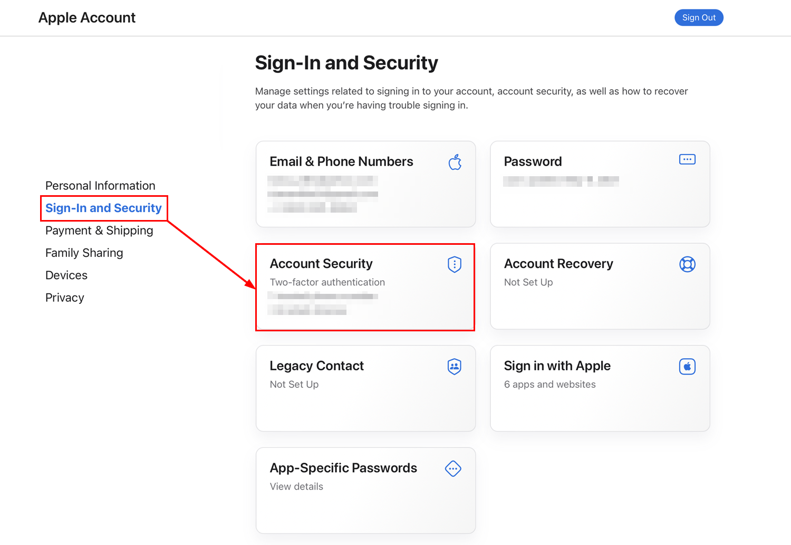Select Personal Information in the sidebar

[x=100, y=185]
